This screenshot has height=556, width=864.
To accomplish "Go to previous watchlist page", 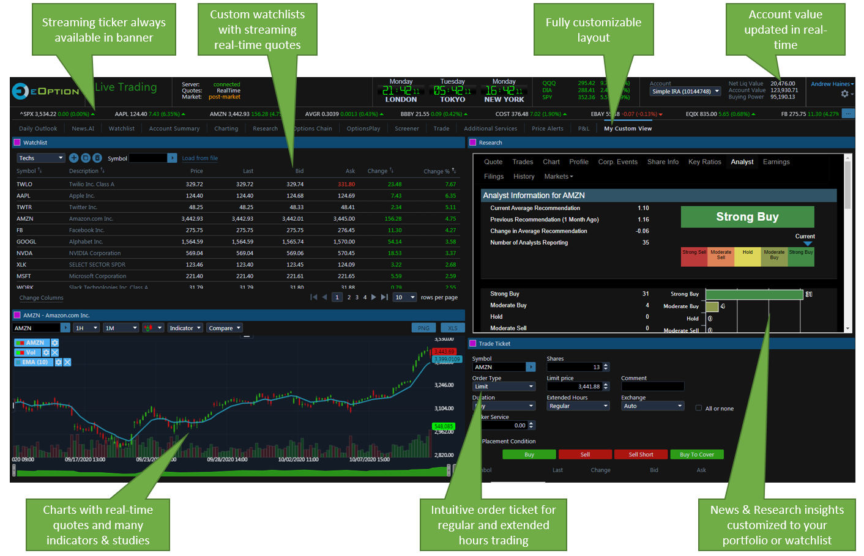I will [324, 297].
